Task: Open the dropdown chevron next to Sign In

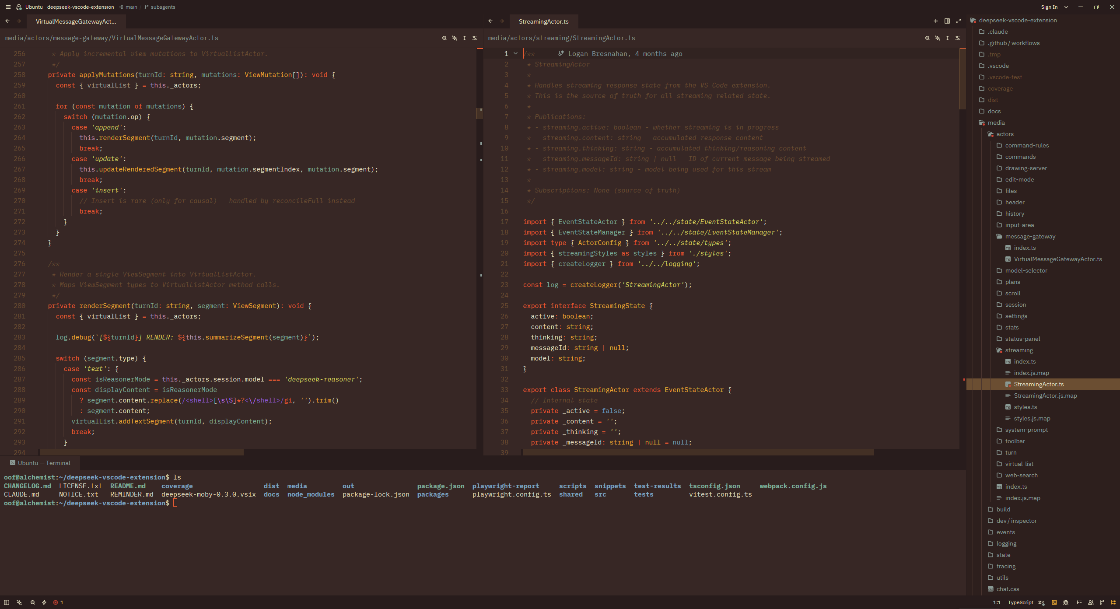Action: pos(1066,7)
